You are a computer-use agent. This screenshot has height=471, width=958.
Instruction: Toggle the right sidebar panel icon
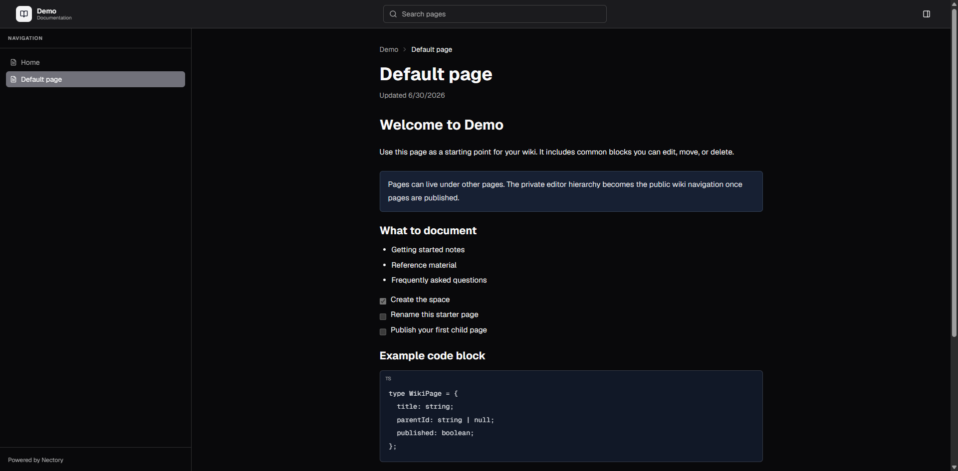coord(927,14)
